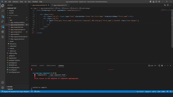Click the feedback icon in status bar
This screenshot has width=173, height=97.
pyautogui.click(x=168, y=92)
